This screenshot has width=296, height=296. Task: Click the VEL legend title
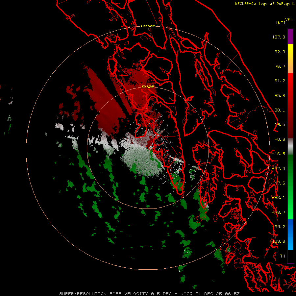coord(289,20)
